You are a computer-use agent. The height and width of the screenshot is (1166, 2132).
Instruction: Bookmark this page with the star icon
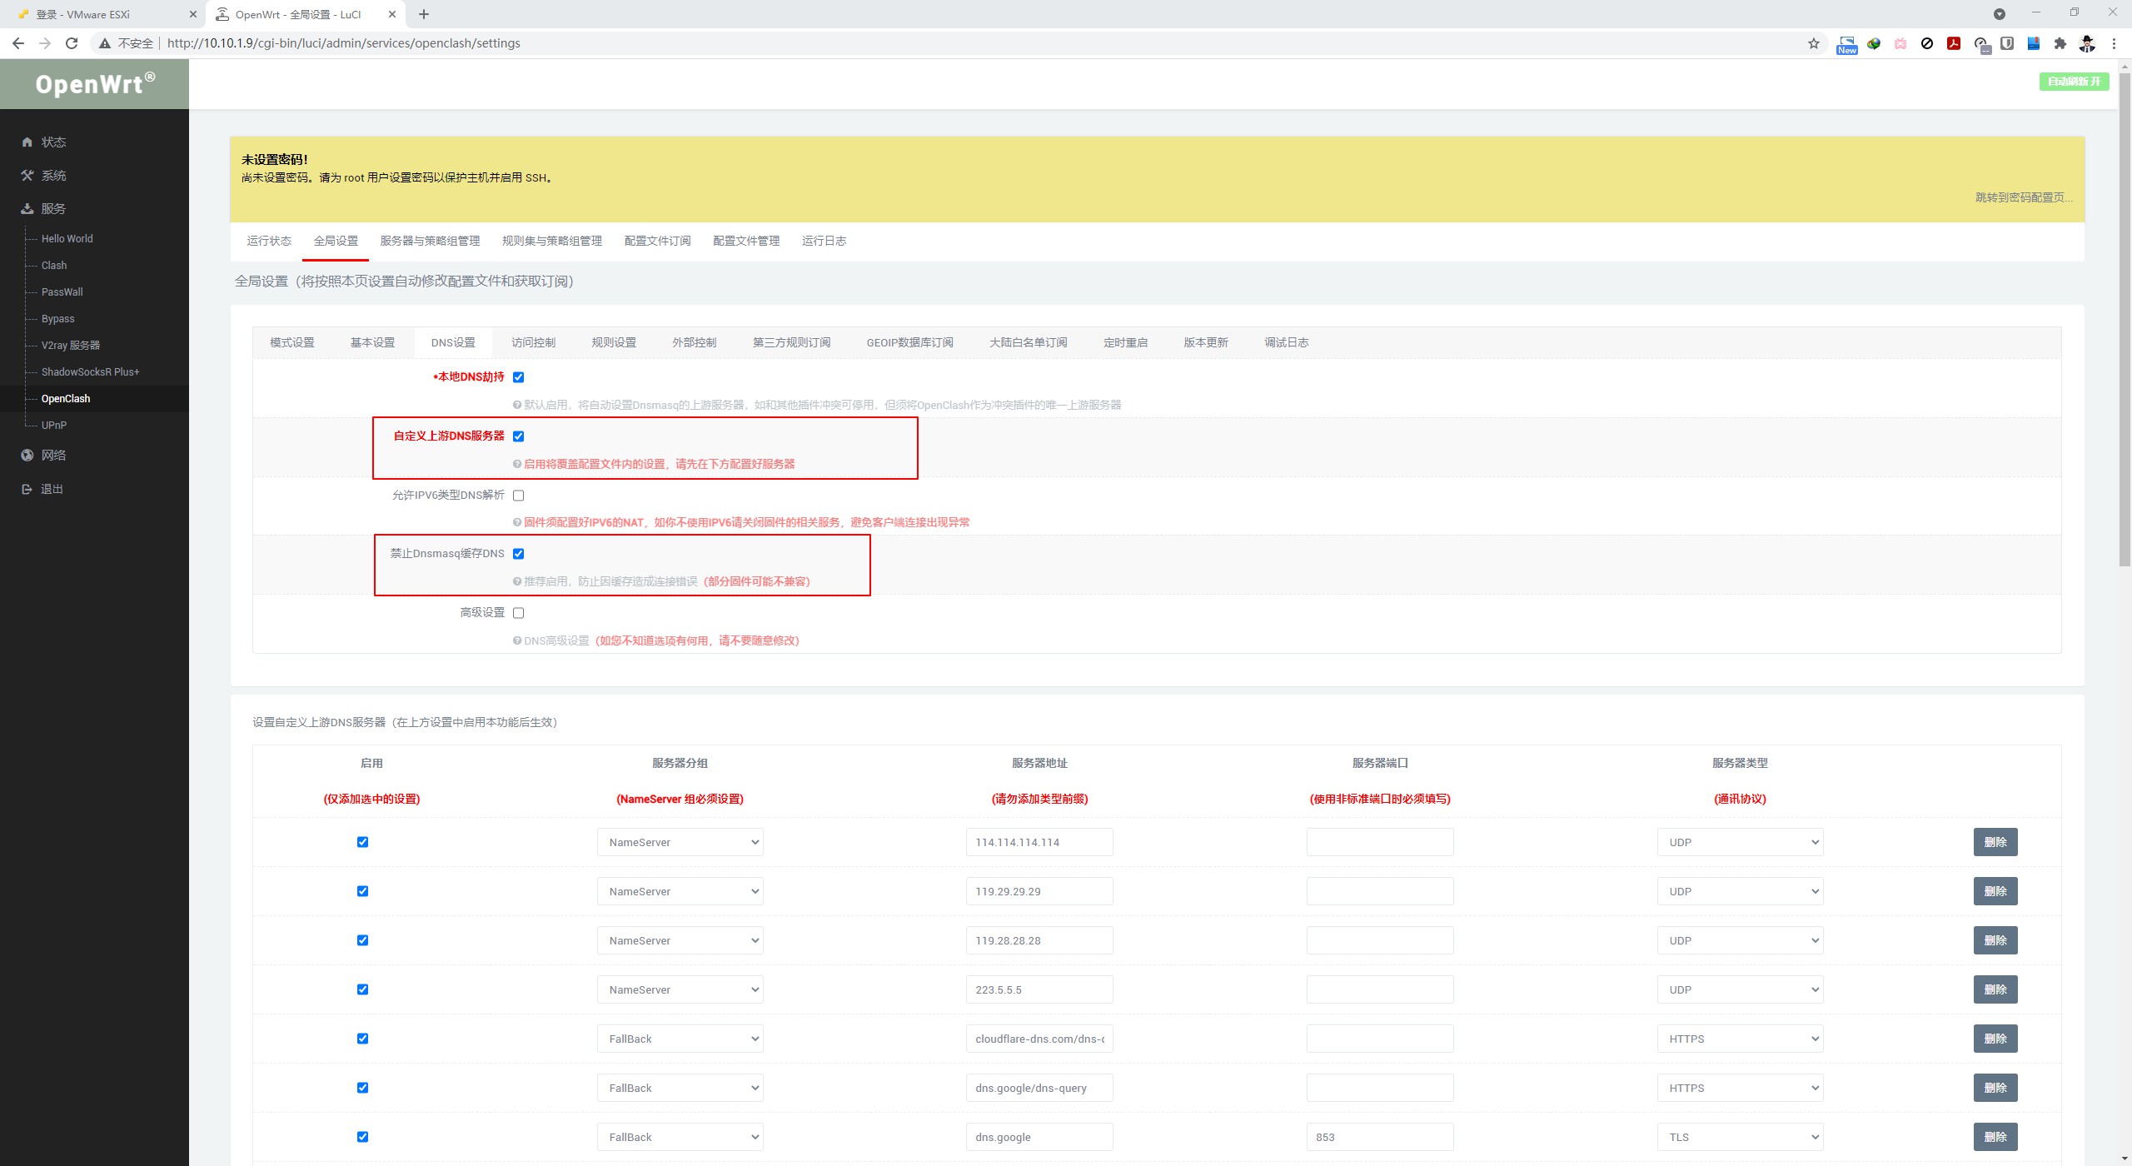(1813, 43)
